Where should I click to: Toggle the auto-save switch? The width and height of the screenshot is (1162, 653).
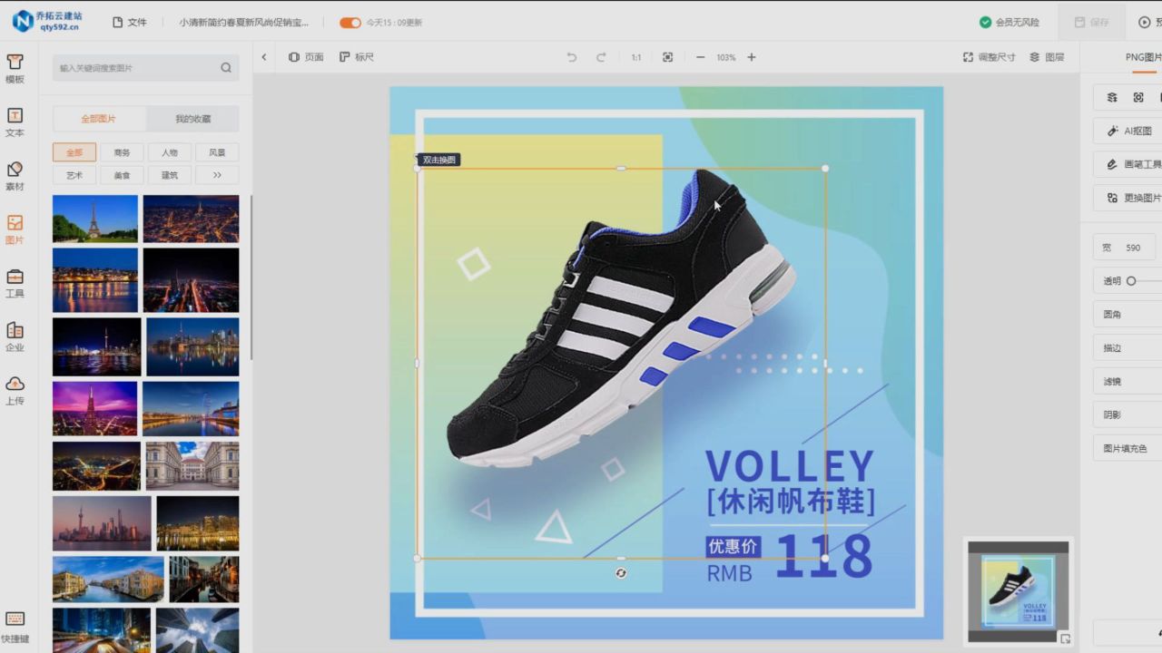click(350, 23)
